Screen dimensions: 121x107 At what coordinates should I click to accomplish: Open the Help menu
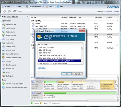62,7
